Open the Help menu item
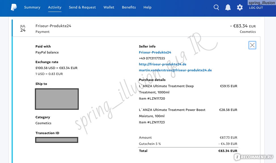 coord(147,7)
